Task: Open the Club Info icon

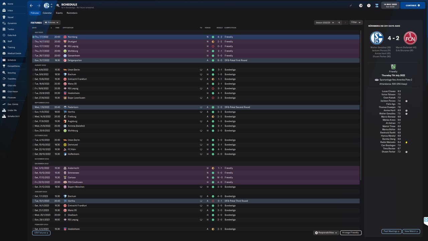Action: [4, 85]
